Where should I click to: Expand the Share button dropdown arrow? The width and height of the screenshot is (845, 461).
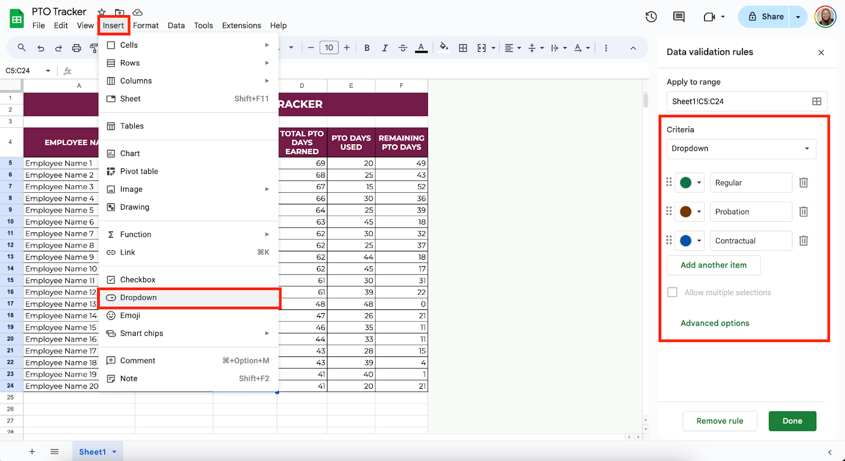point(798,17)
